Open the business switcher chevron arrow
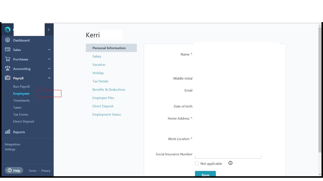 [x=49, y=30]
